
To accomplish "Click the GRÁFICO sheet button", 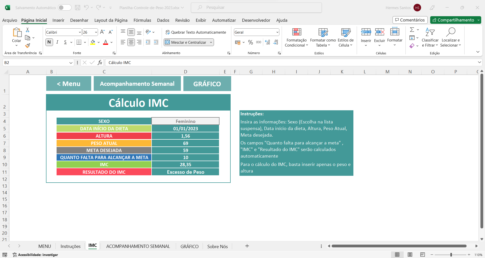I will [207, 84].
